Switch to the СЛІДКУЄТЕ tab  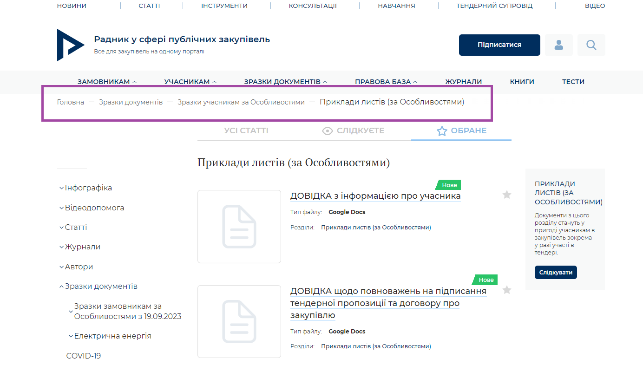click(x=353, y=131)
